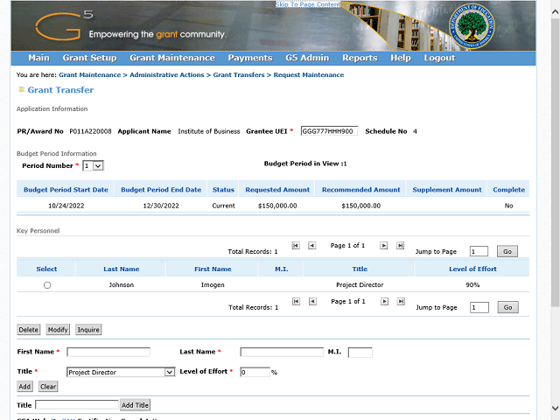The image size is (560, 420).
Task: Click the last page icon in top pagination
Action: tap(400, 246)
